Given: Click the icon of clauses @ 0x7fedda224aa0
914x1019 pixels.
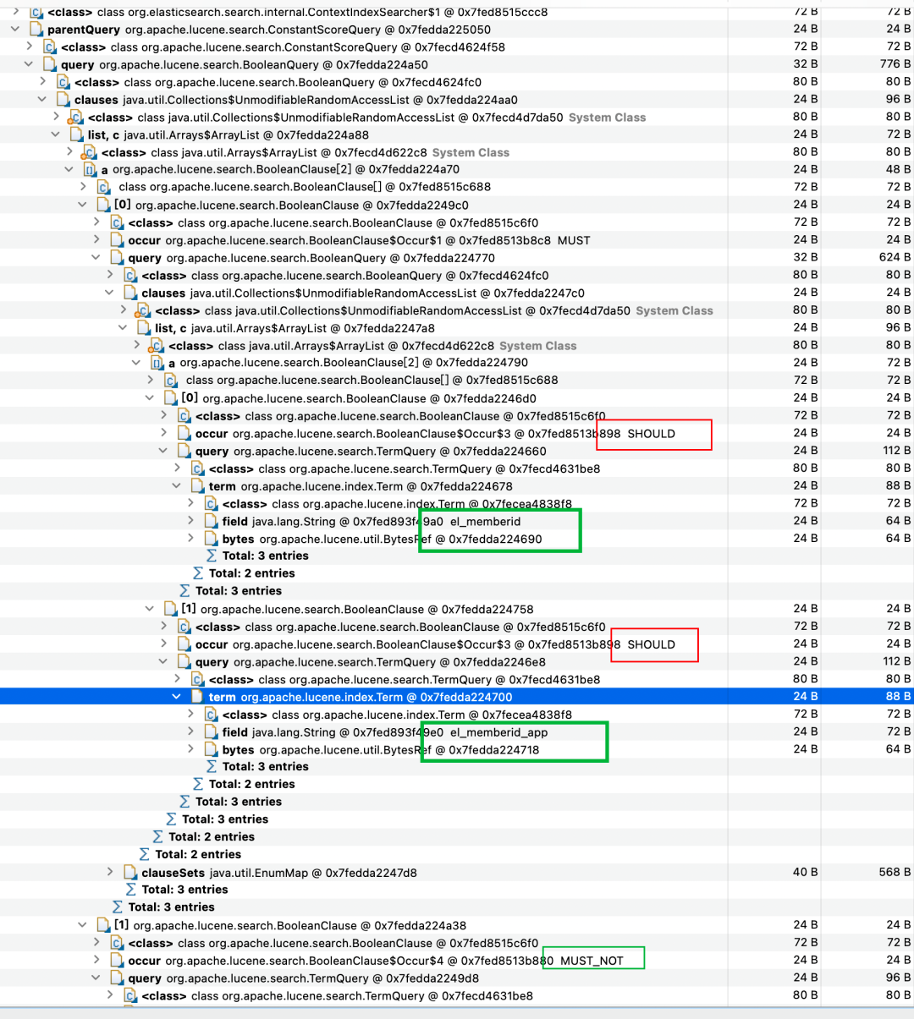Looking at the screenshot, I should pos(63,100).
